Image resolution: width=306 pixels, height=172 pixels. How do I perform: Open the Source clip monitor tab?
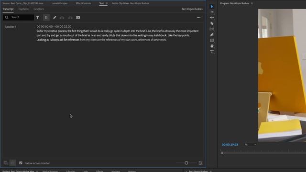(23, 3)
